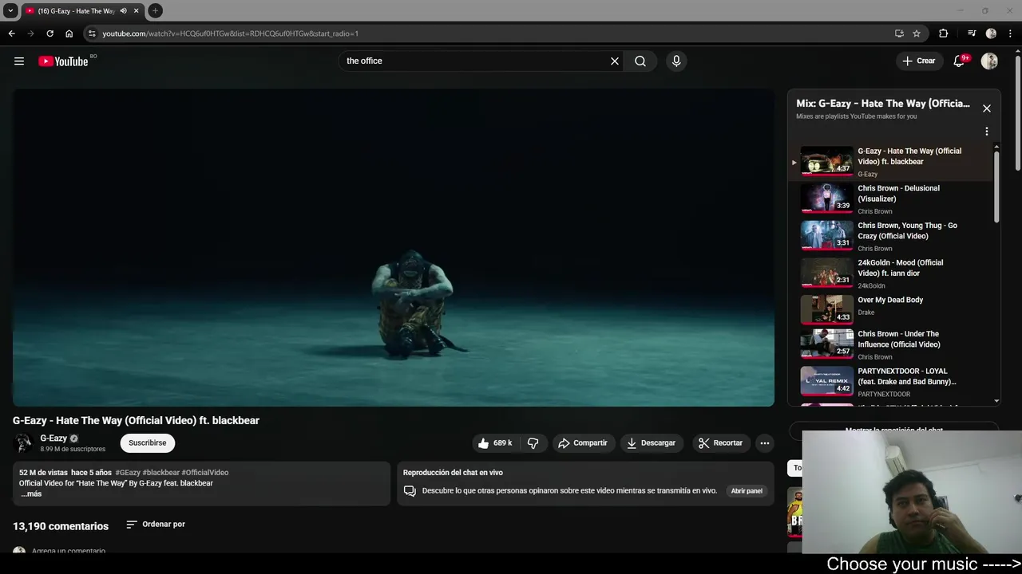Click the search magnifier button
The image size is (1022, 574).
click(640, 61)
